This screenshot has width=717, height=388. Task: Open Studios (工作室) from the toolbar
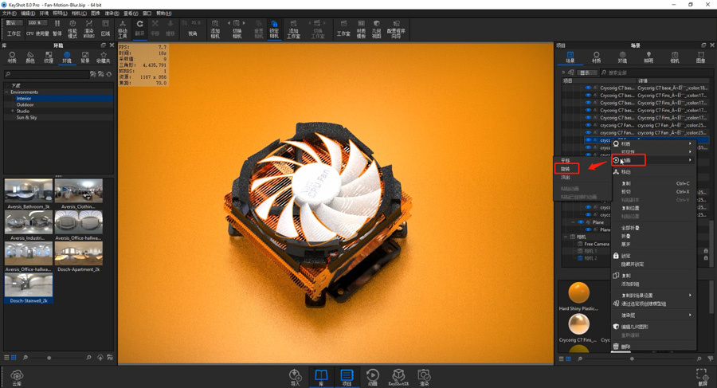click(x=343, y=27)
